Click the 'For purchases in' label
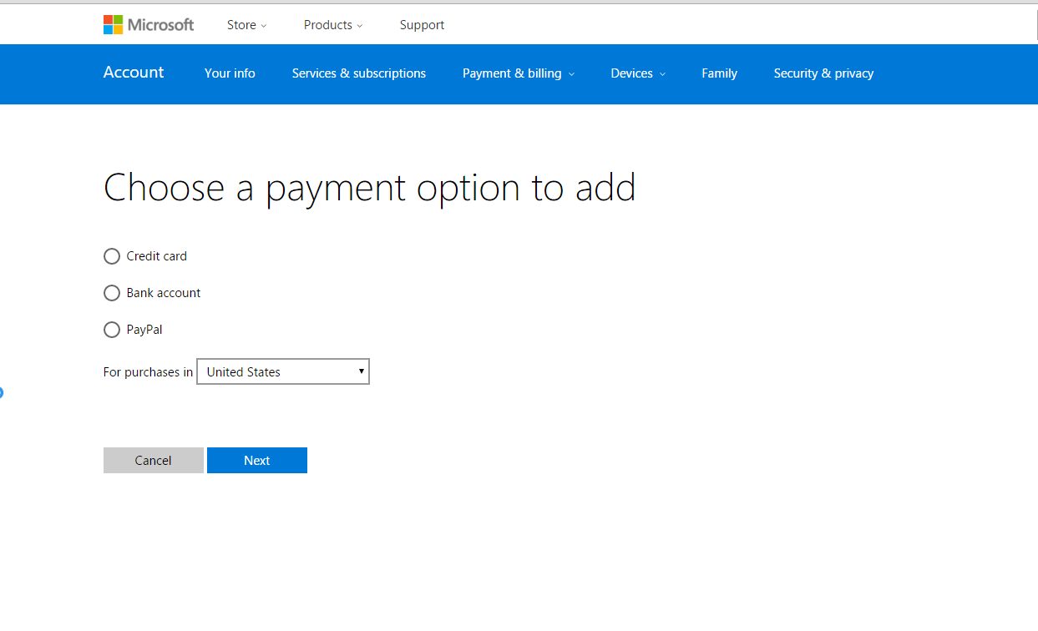 point(148,372)
